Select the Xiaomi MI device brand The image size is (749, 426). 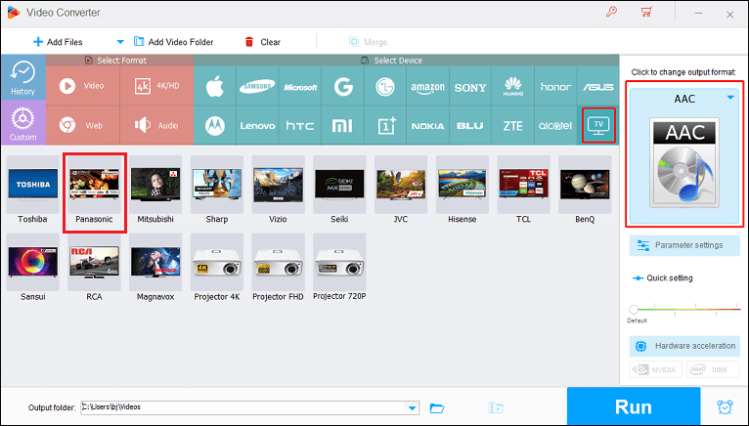pyautogui.click(x=343, y=126)
